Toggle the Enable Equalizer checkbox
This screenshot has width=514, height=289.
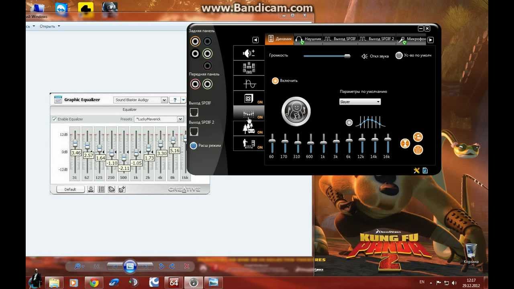[55, 119]
